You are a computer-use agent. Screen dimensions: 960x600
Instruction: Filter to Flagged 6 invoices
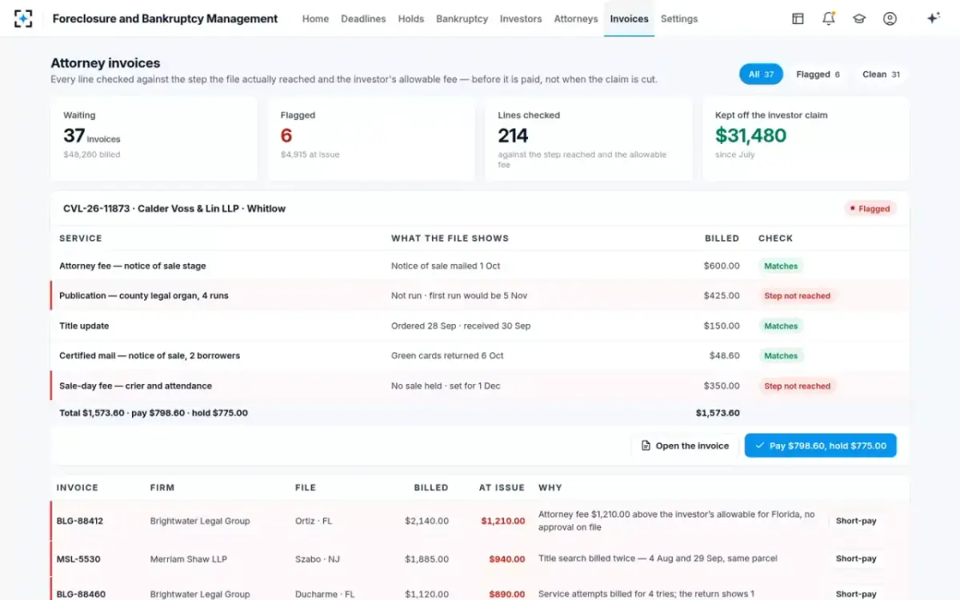pyautogui.click(x=818, y=74)
